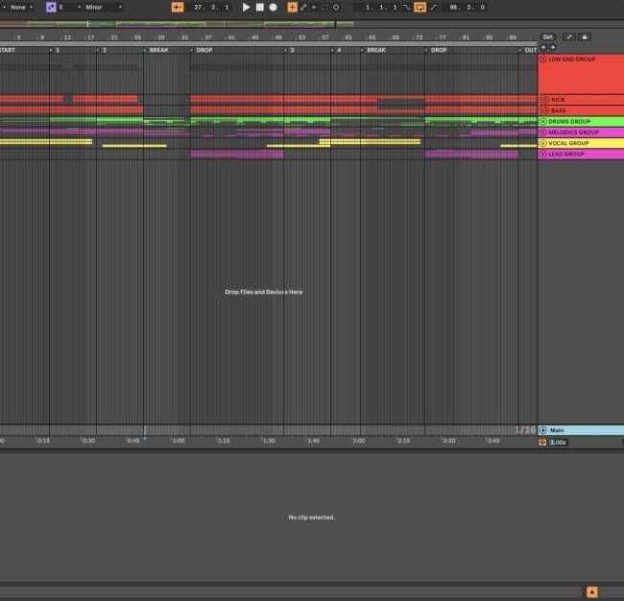Toggle the orange Follow playback button
Screen dimensions: 624x601
point(178,7)
